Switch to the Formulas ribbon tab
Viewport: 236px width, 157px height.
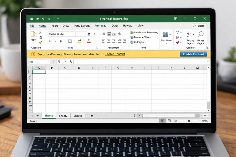[100, 26]
